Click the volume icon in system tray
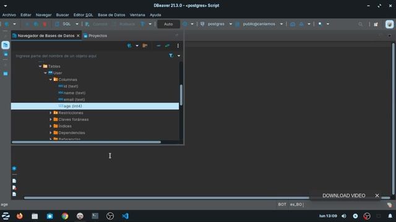This screenshot has width=396, height=222. tap(344, 216)
